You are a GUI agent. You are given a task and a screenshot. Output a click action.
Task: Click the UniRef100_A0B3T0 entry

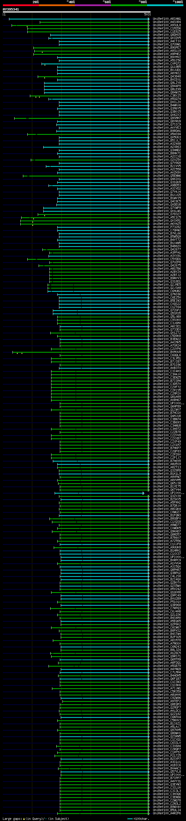(x=167, y=368)
